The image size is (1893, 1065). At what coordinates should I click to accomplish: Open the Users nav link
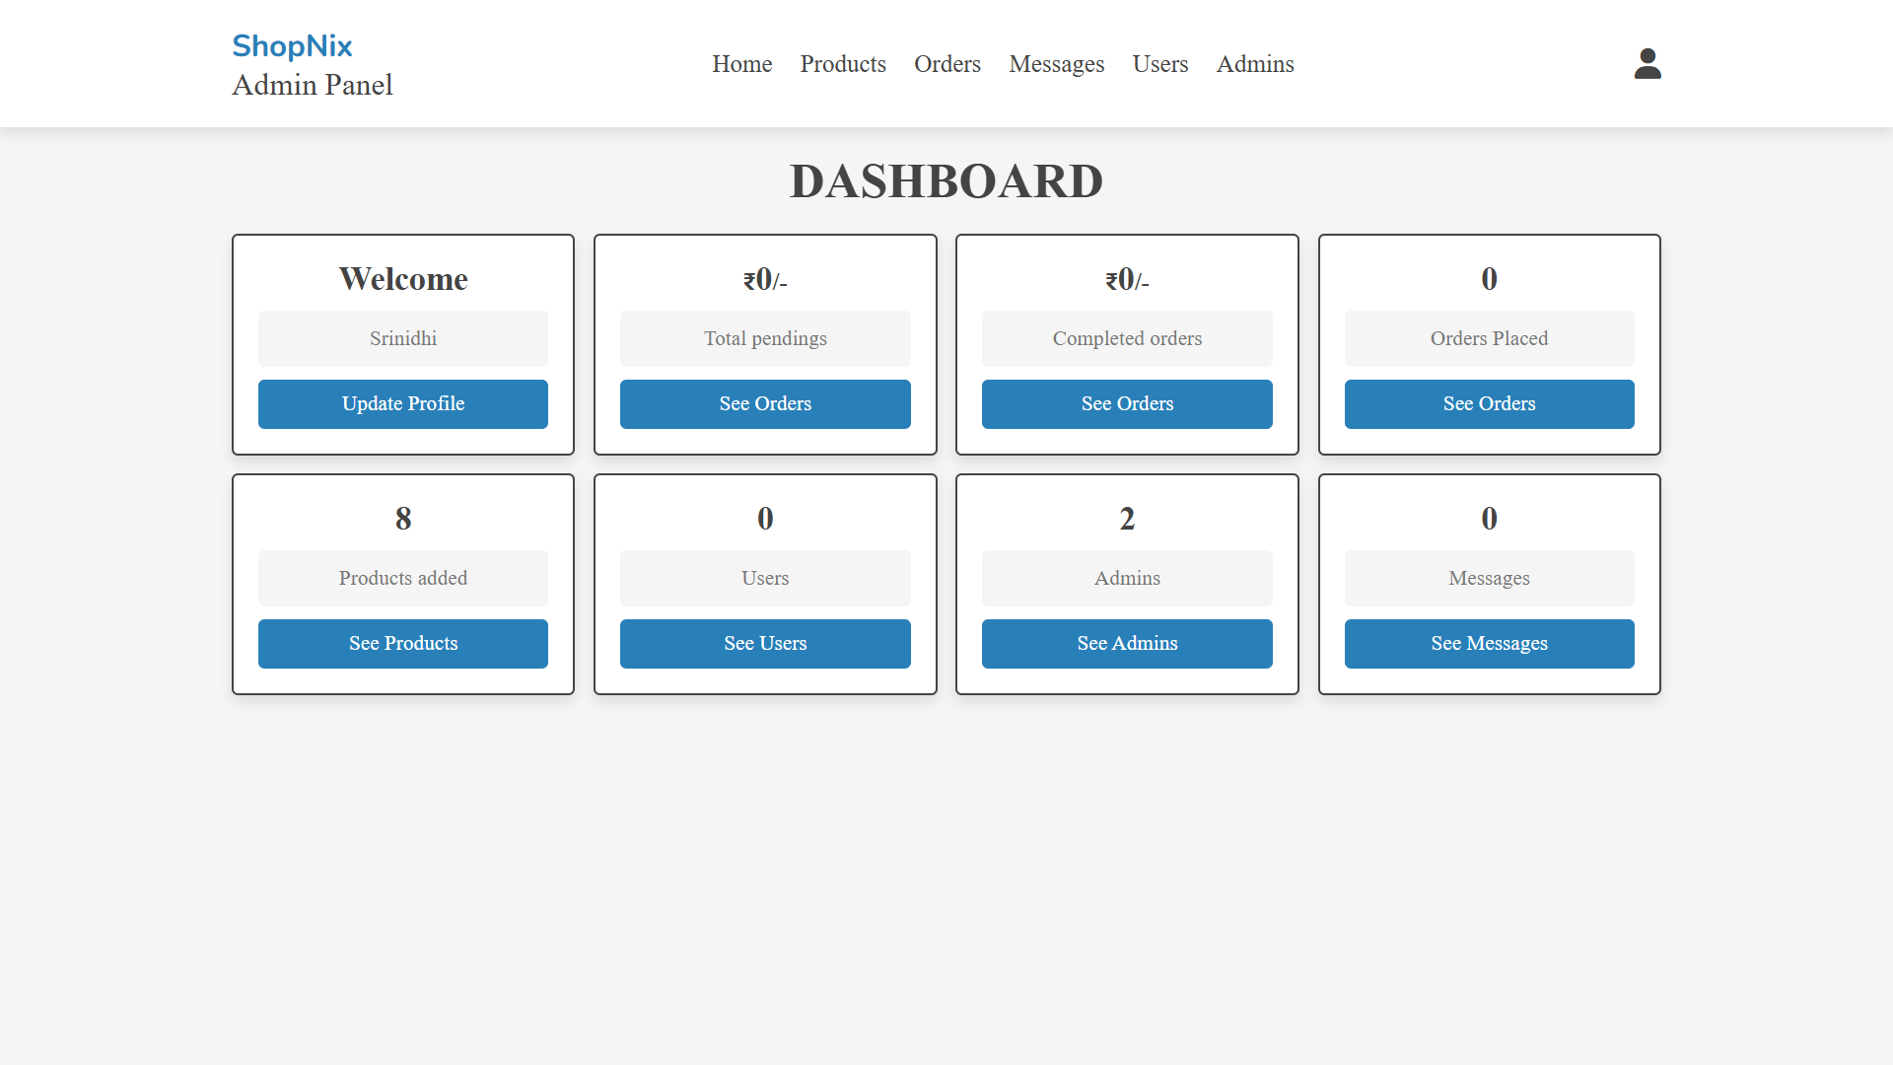pyautogui.click(x=1159, y=64)
